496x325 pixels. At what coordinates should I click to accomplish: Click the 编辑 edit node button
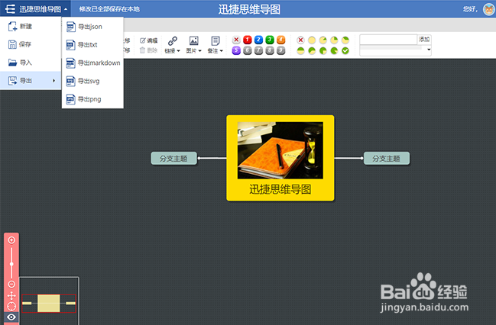(x=149, y=40)
